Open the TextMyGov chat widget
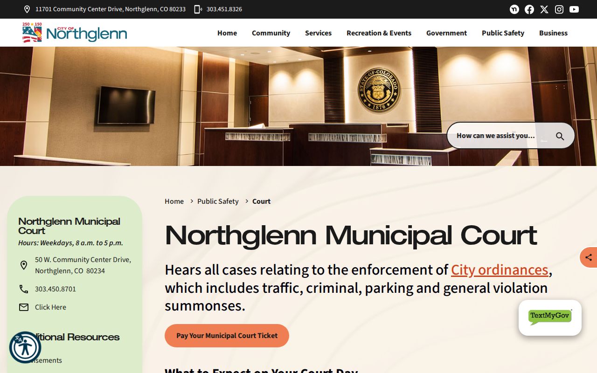The image size is (597, 373). pyautogui.click(x=550, y=318)
